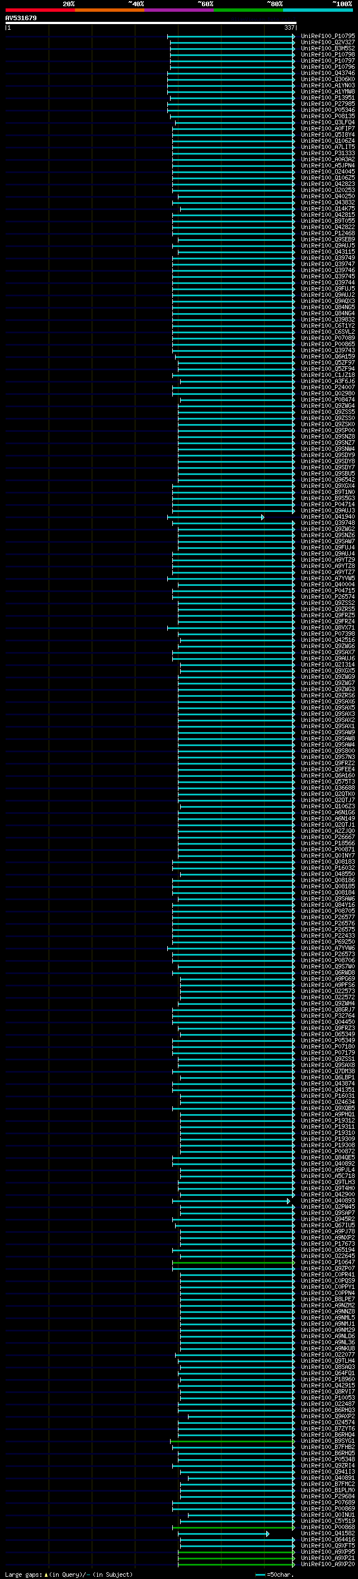Viewport: 358px width, 1579px height.
Task: Select the UniRef100_Q9ZSS2 label
Action: tap(327, 603)
